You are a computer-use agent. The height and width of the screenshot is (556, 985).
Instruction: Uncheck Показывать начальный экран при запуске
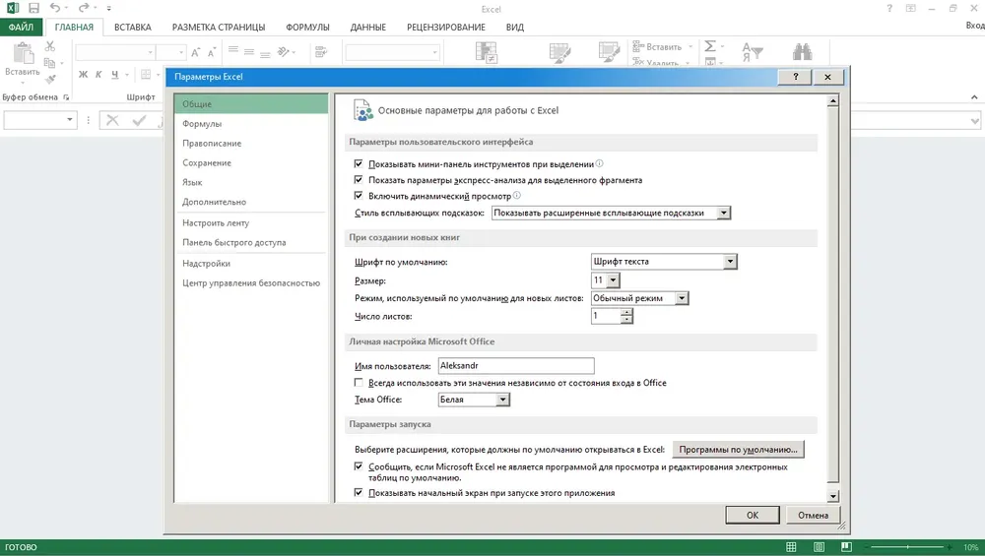coord(359,493)
